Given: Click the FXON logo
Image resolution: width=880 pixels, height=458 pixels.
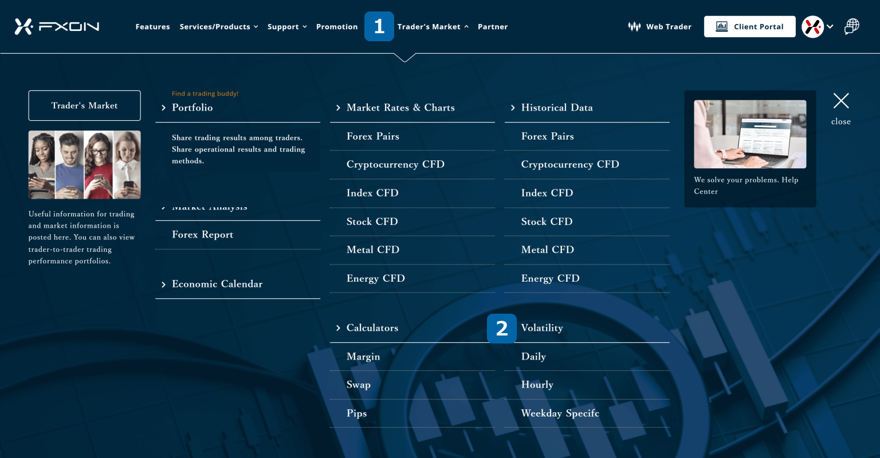Looking at the screenshot, I should pos(57,26).
